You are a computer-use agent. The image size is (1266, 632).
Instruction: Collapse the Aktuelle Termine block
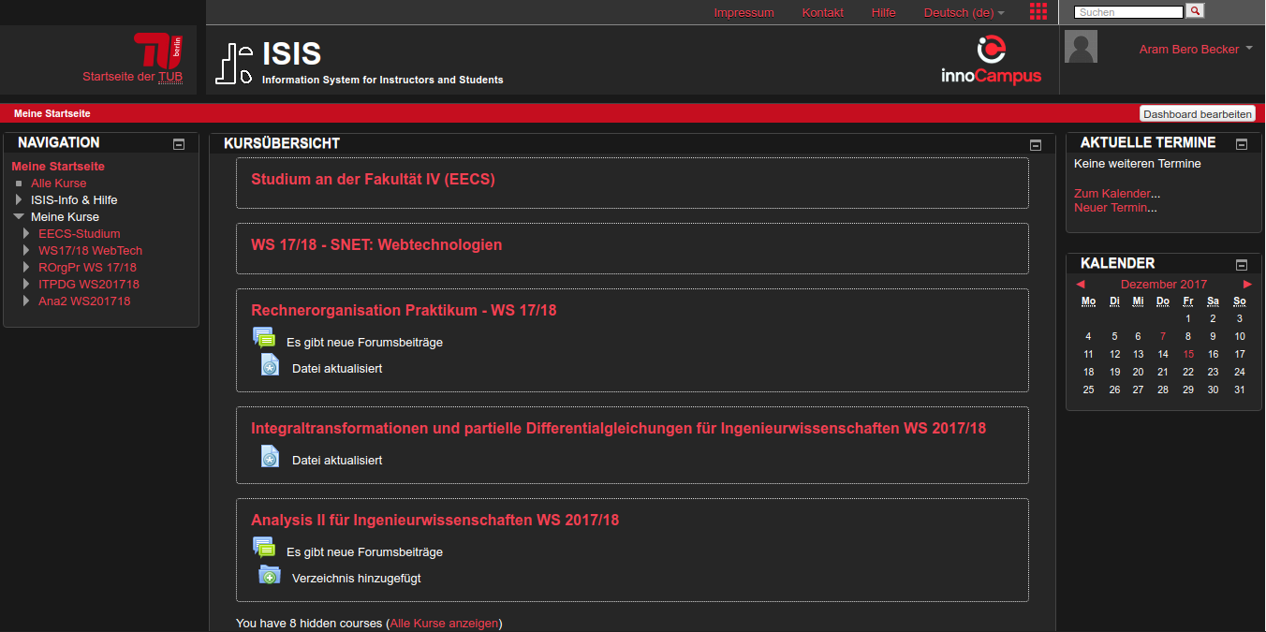click(x=1242, y=144)
